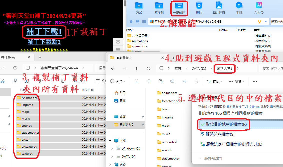
Task: Refresh the patch folder explorer window
Action: (x=15, y=68)
